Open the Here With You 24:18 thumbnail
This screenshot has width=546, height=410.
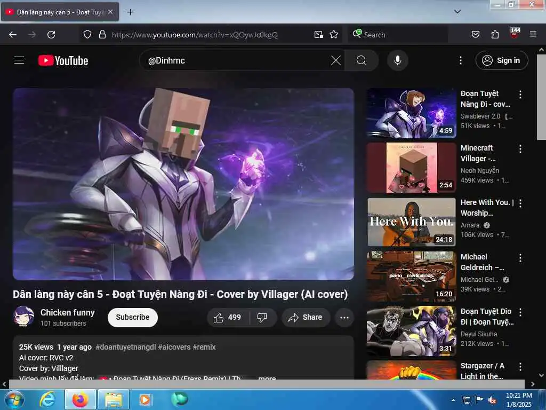[412, 222]
